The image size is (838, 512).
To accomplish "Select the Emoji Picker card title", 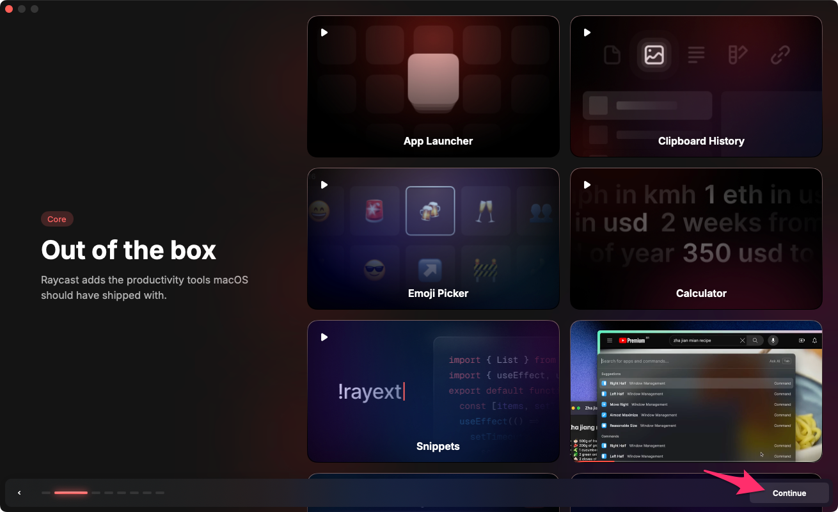I will click(438, 293).
